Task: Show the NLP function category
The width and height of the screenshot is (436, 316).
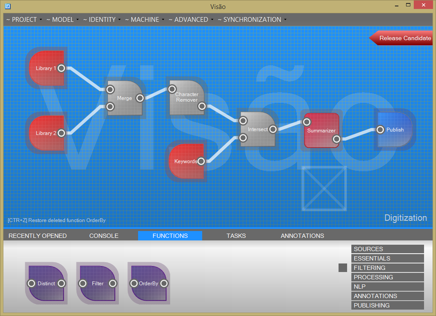Action: tap(388, 287)
